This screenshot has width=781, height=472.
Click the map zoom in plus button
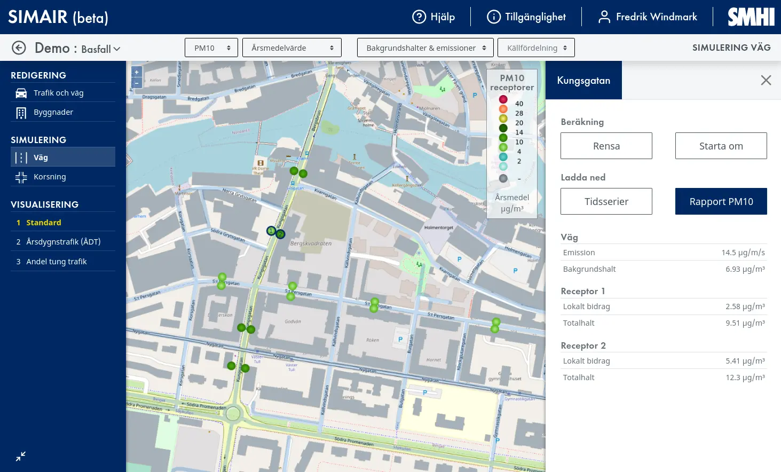137,72
